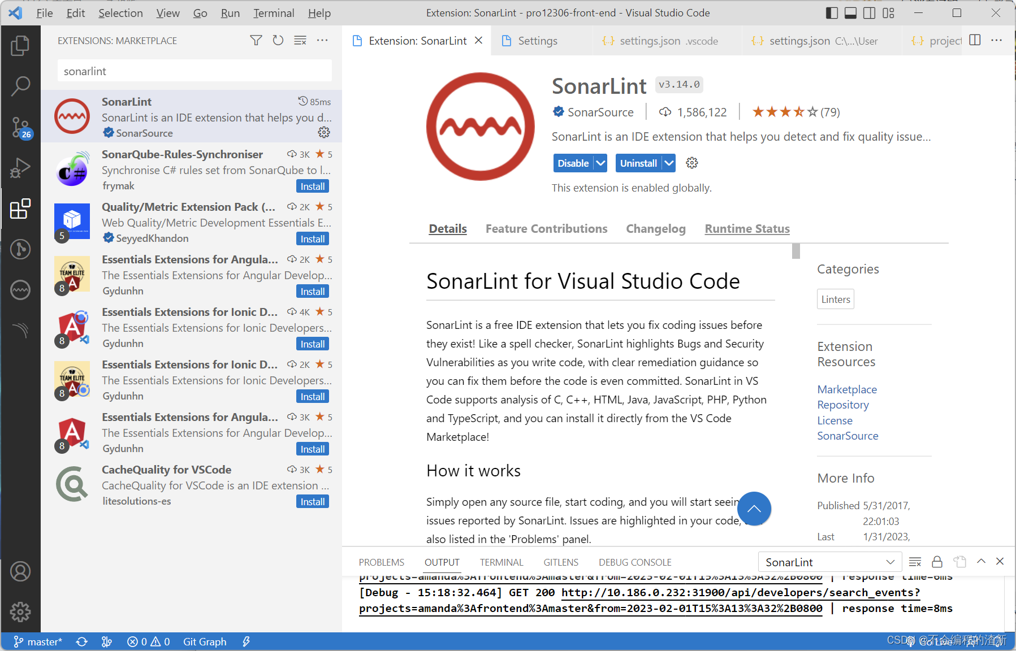This screenshot has width=1016, height=651.
Task: Switch to the Changelog tab
Action: coord(655,229)
